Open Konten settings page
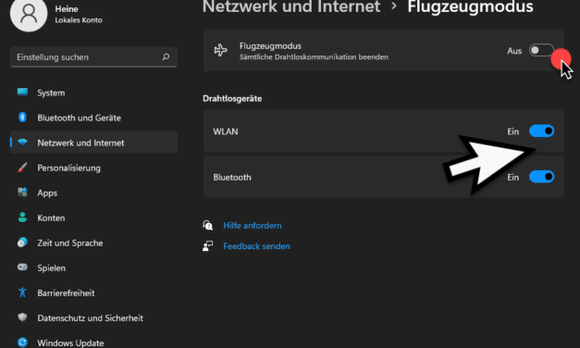This screenshot has width=580, height=348. pyautogui.click(x=93, y=217)
